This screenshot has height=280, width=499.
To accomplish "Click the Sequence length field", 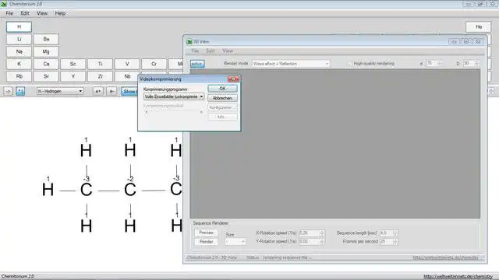I will coord(387,233).
